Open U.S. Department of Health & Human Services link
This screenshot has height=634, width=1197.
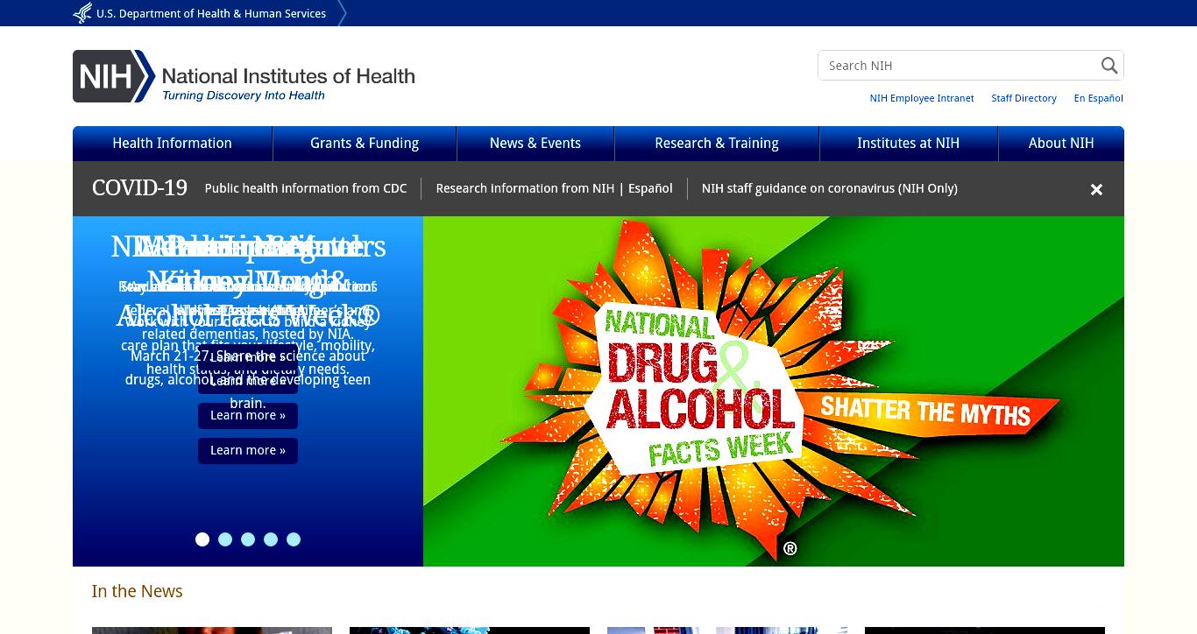(x=211, y=13)
